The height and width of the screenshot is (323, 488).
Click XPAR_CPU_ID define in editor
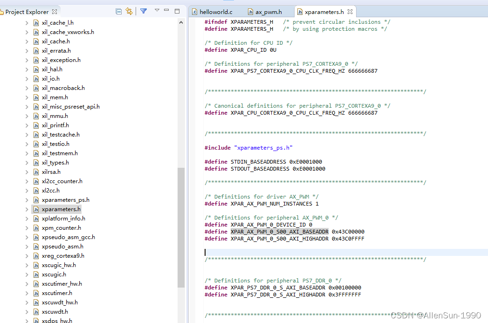pos(249,50)
